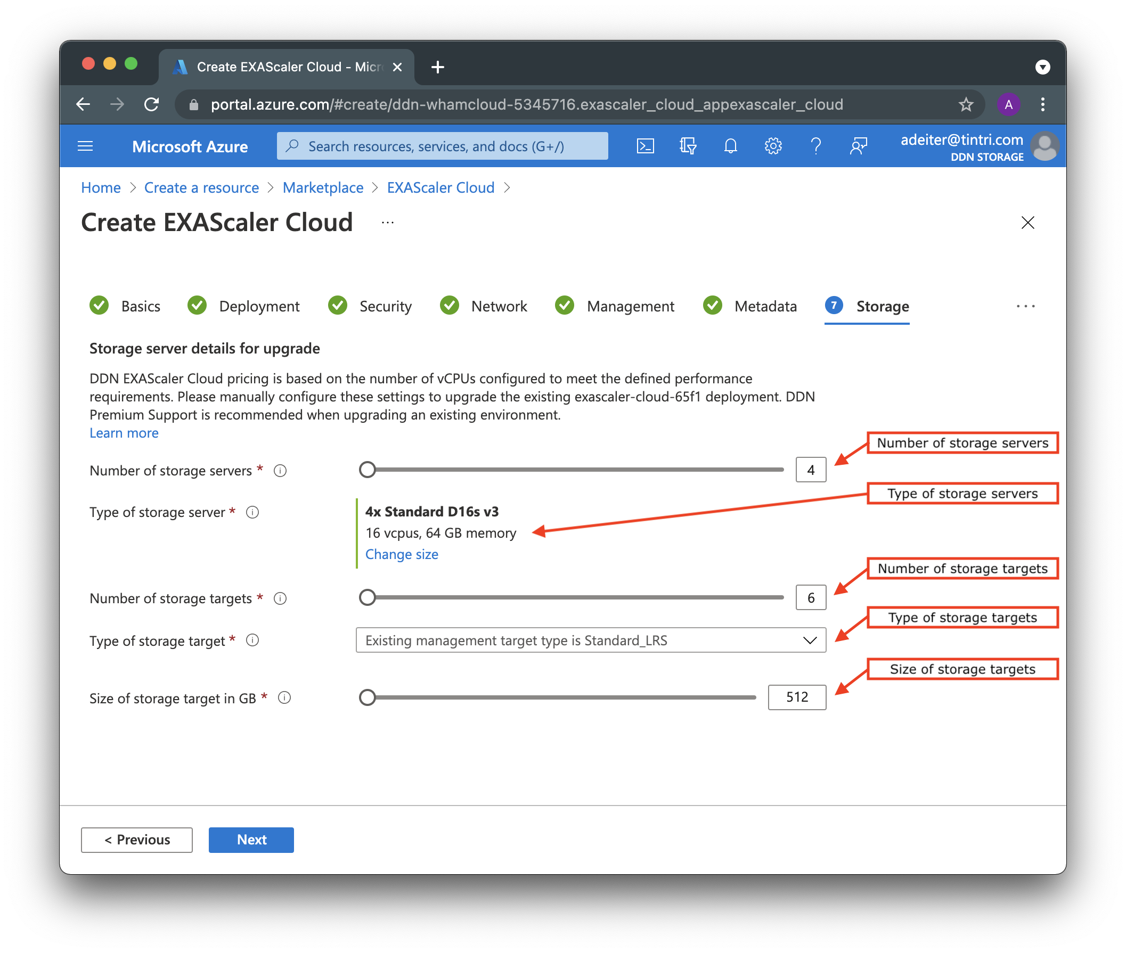The image size is (1126, 953).
Task: Open the Azure portal hamburger menu
Action: tap(85, 146)
